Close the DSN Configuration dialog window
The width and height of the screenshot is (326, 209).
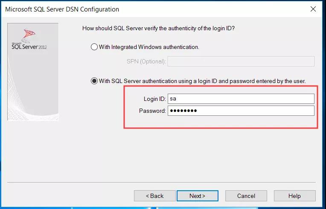tap(313, 9)
